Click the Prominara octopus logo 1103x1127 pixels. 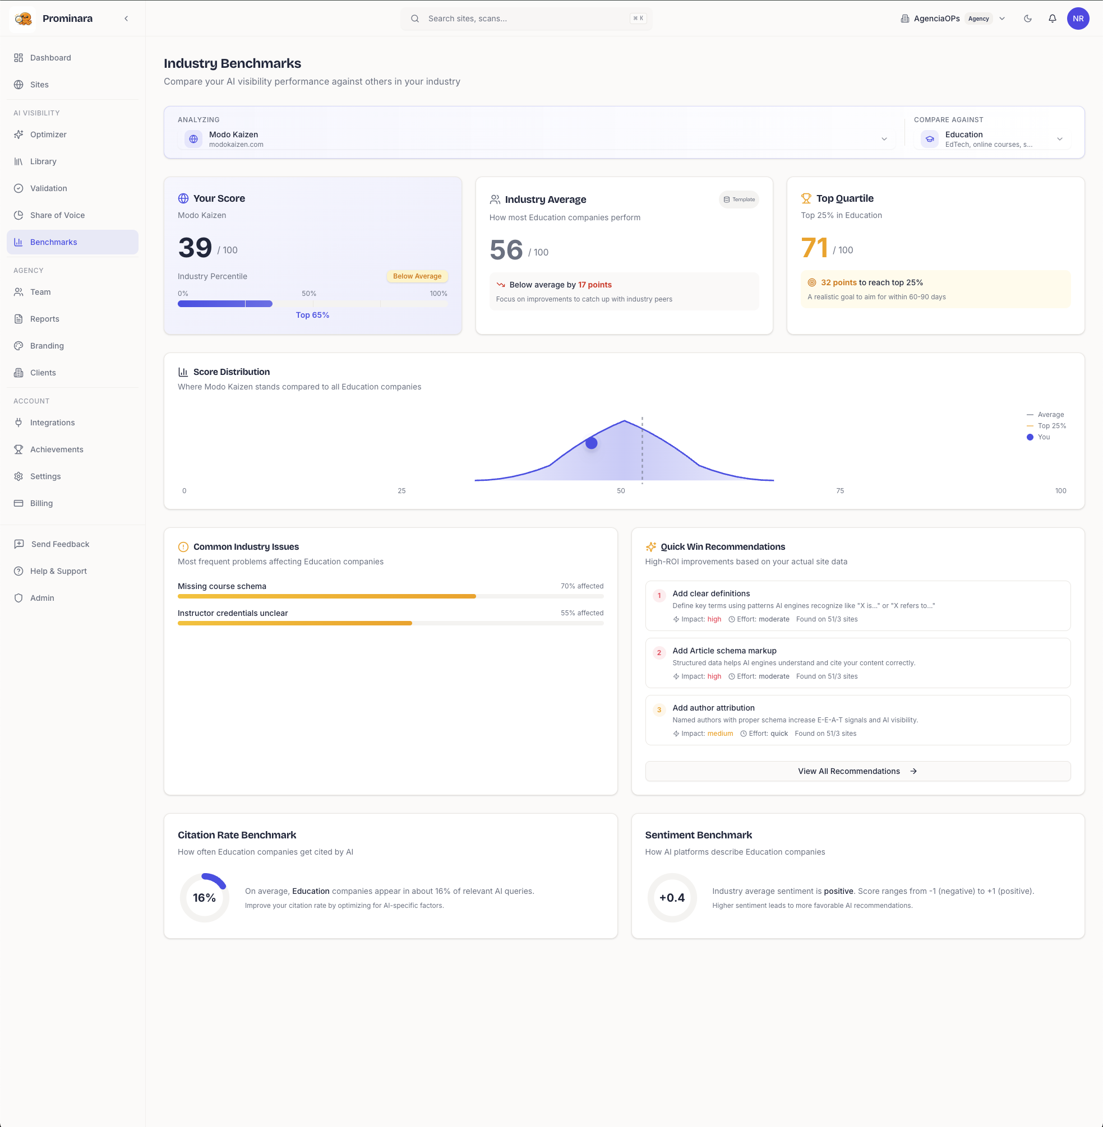(x=23, y=18)
